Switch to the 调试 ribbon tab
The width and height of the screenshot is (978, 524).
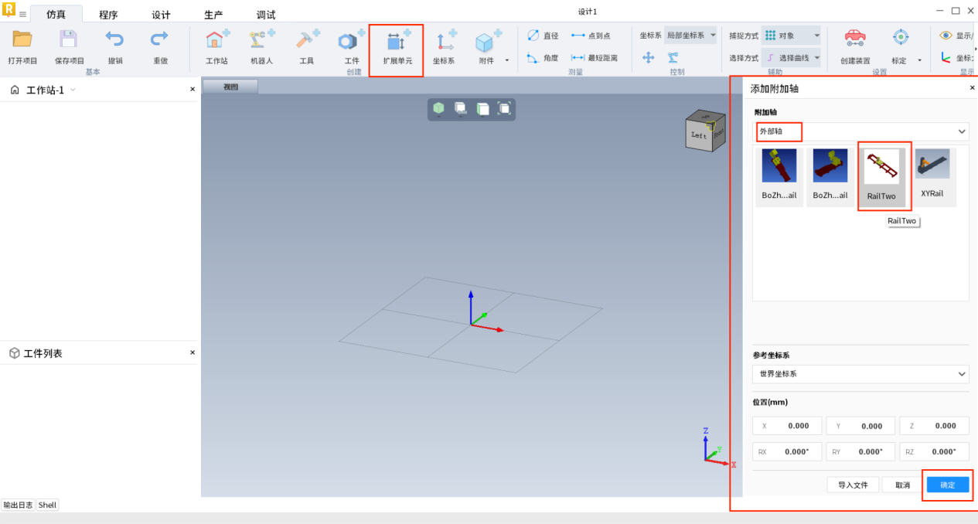pyautogui.click(x=266, y=15)
